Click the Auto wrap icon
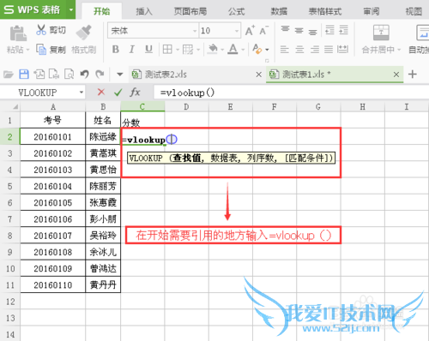This screenshot has height=341, width=429. click(x=423, y=33)
